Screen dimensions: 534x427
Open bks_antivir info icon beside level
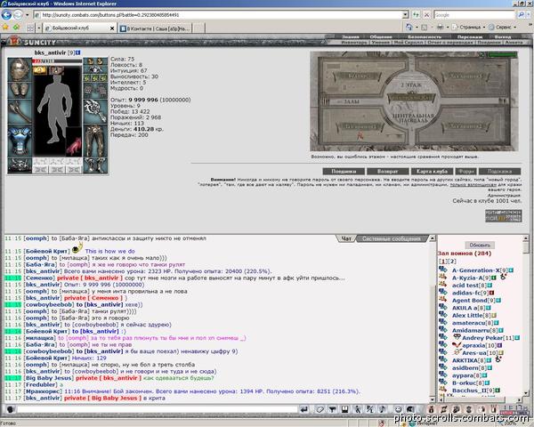pos(78,52)
